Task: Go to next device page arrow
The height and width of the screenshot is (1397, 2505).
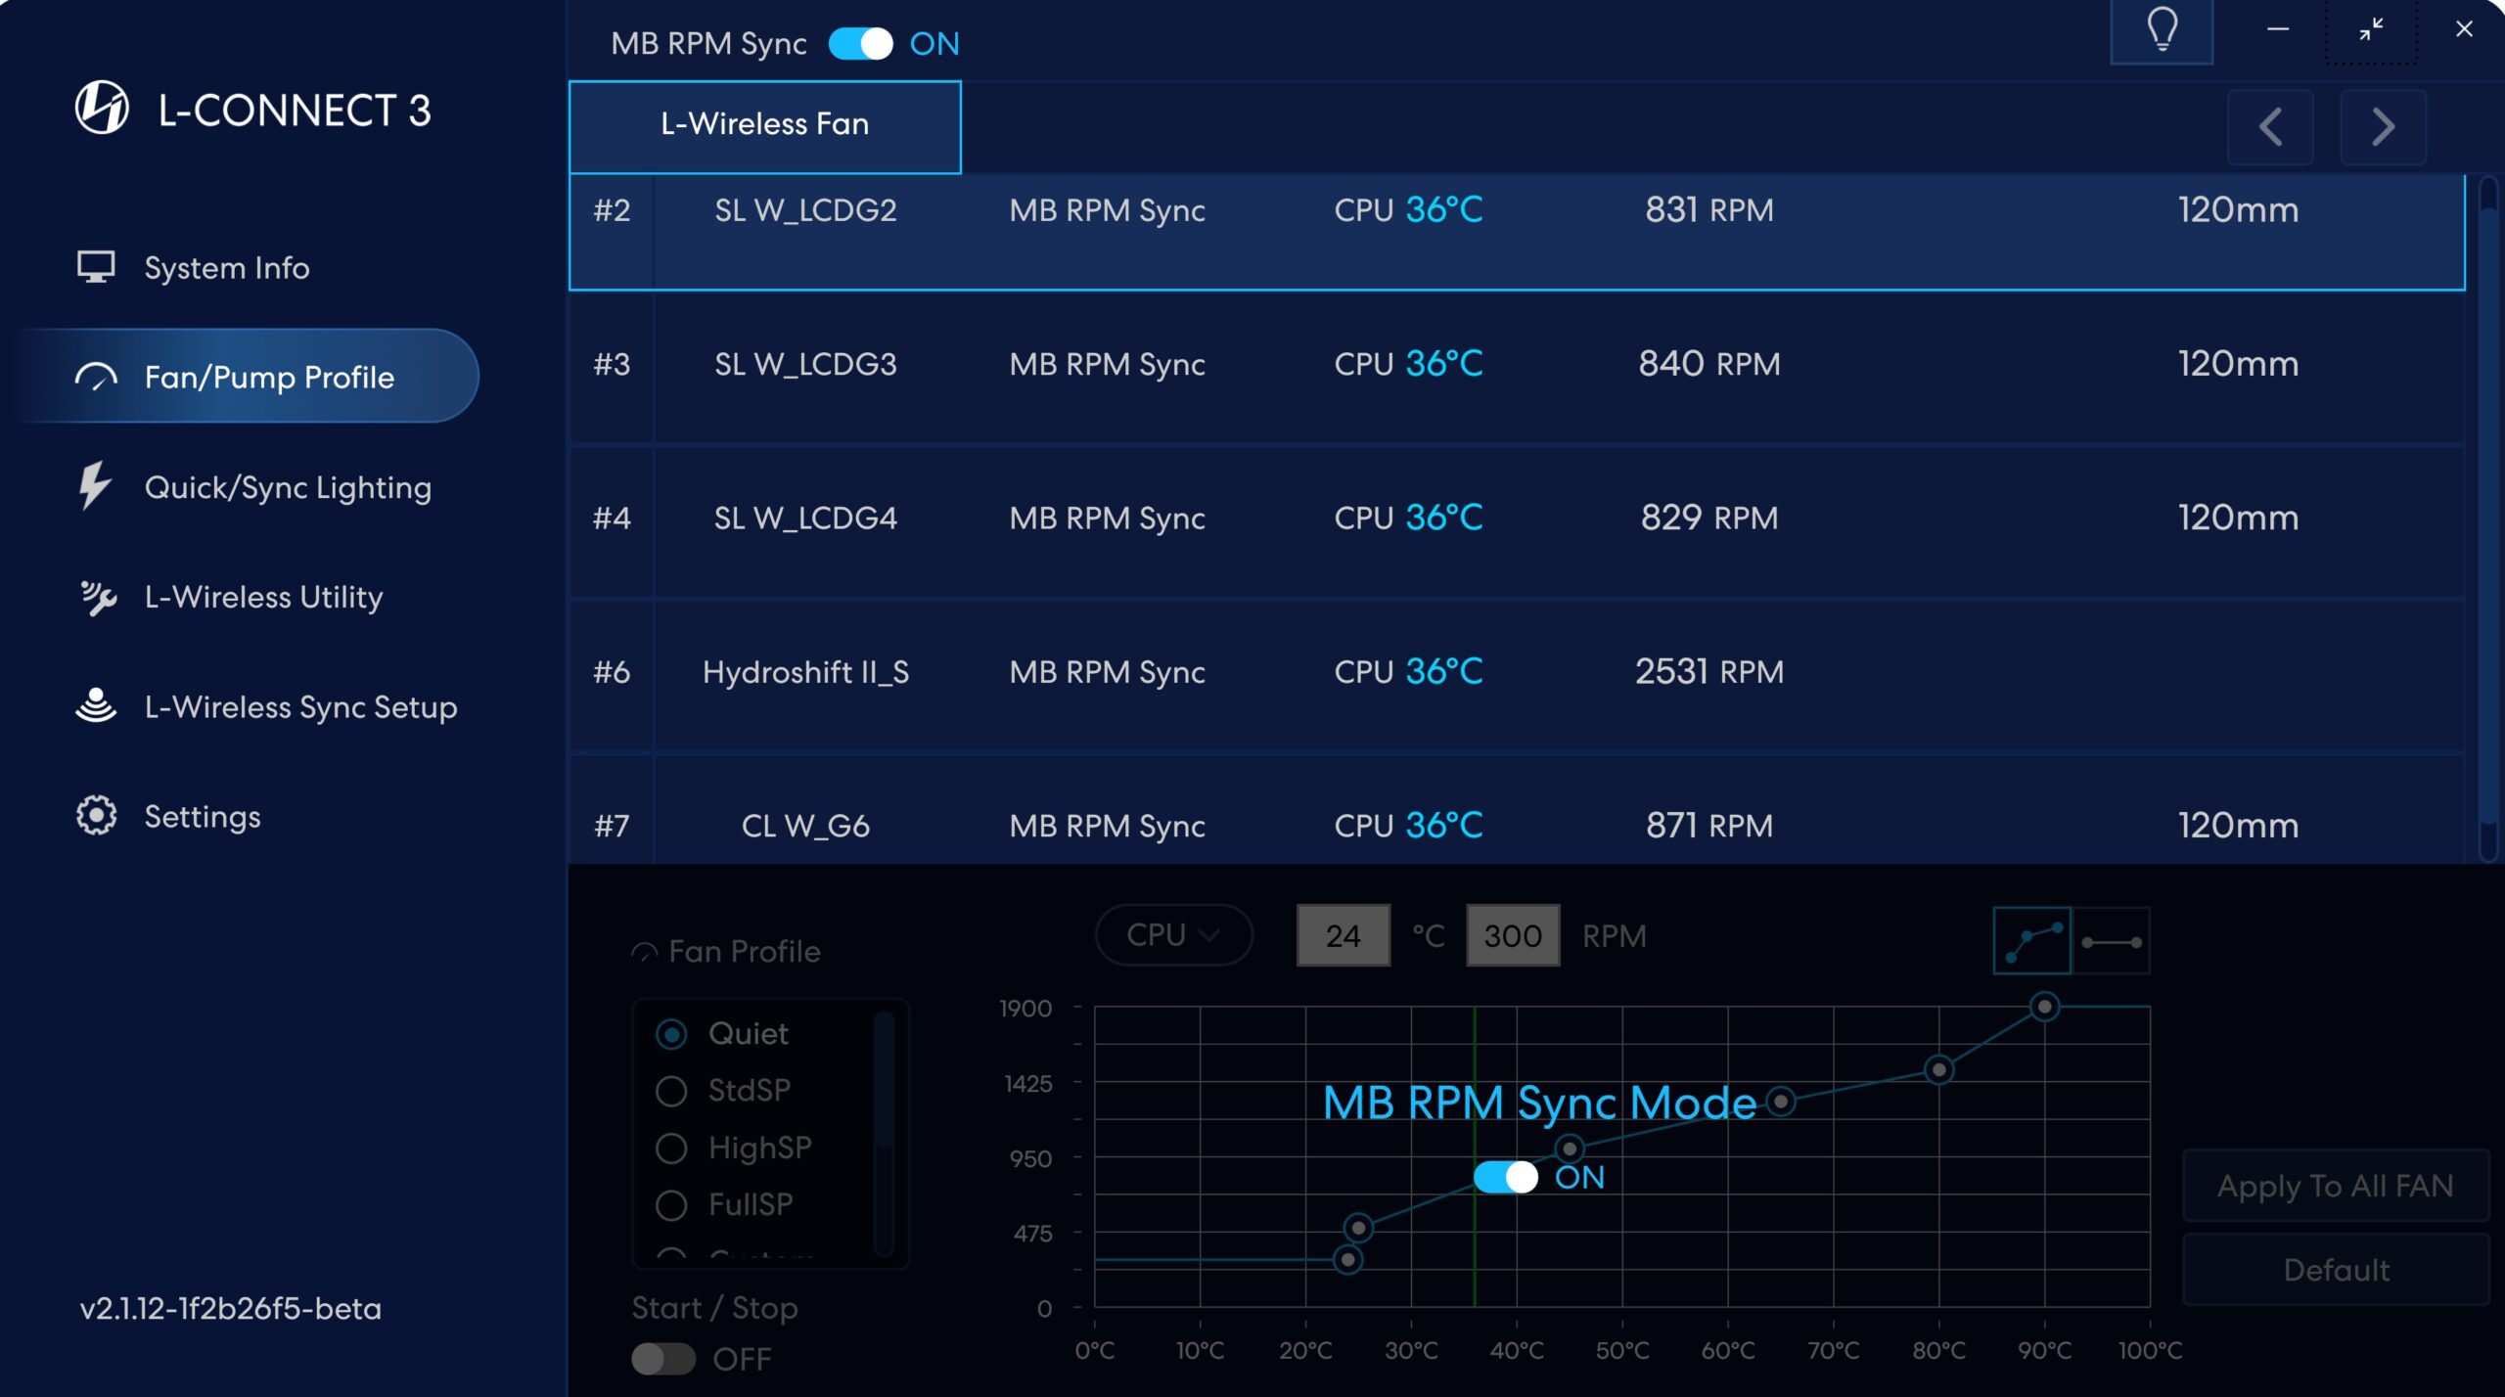Action: [x=2383, y=127]
